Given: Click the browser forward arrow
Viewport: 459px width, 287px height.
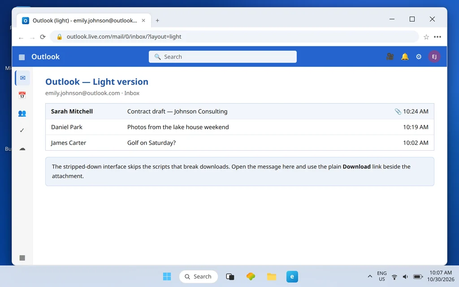Looking at the screenshot, I should 32,38.
